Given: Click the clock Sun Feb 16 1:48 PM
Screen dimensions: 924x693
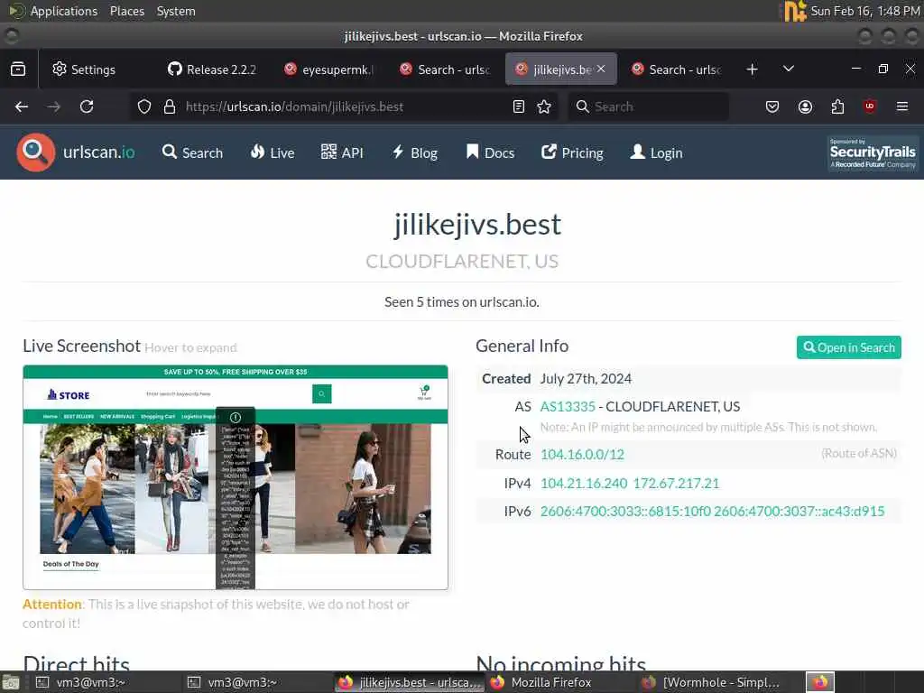Looking at the screenshot, I should pyautogui.click(x=864, y=11).
